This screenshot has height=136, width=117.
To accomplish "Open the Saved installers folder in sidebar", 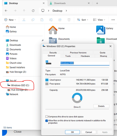I will point(15,67).
